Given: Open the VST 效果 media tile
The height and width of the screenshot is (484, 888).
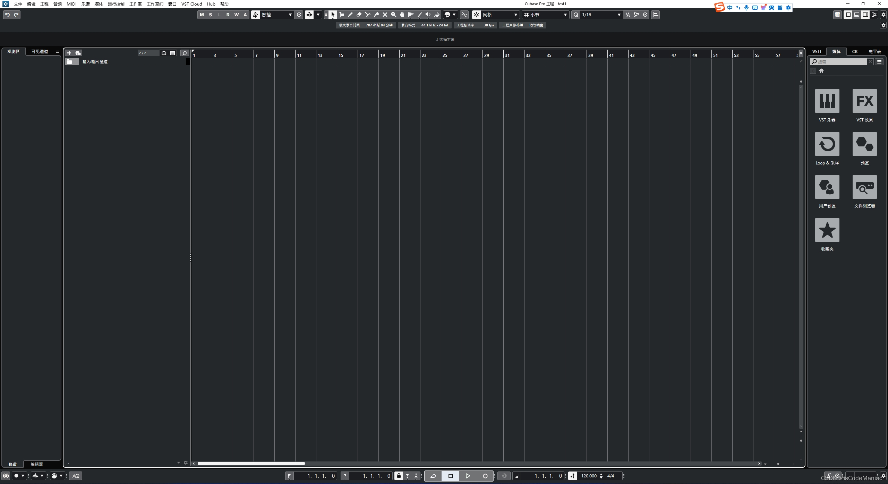Looking at the screenshot, I should [864, 101].
